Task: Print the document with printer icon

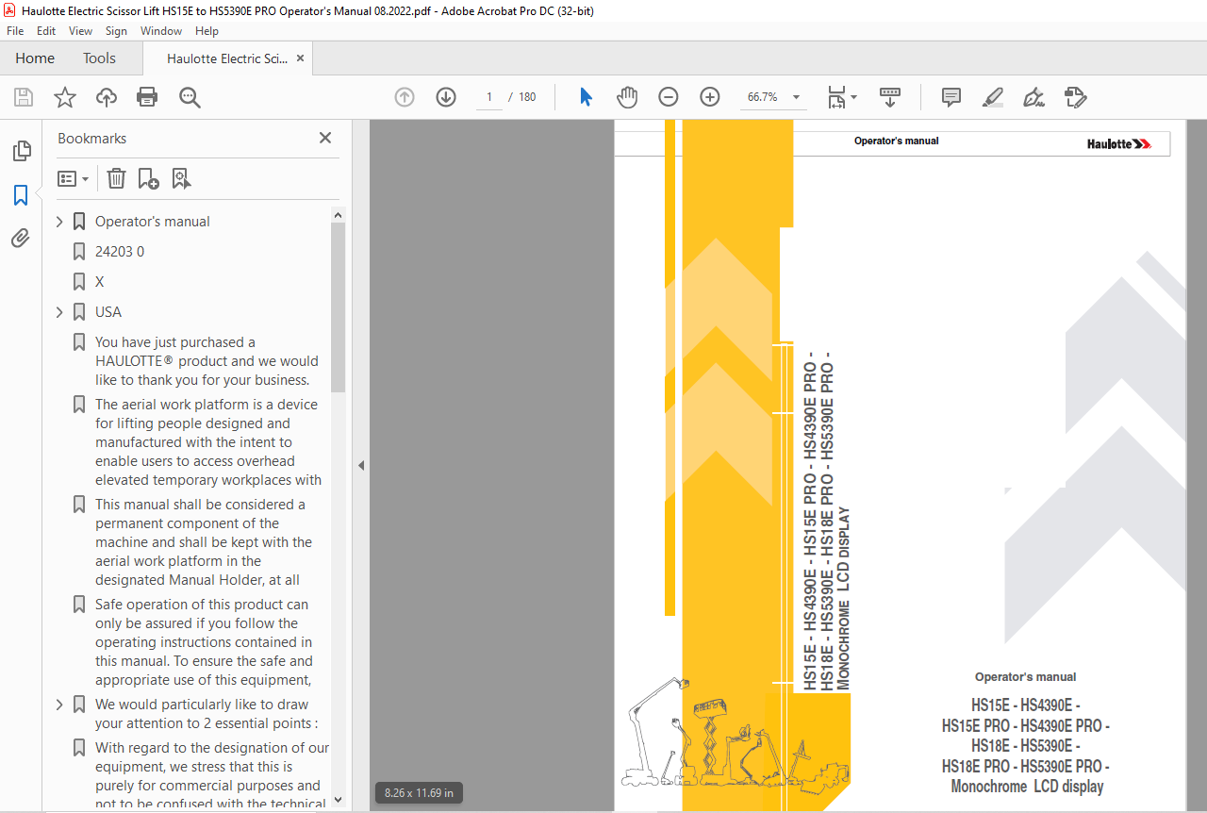Action: coord(147,97)
